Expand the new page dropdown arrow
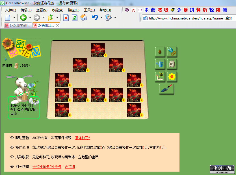Viewport: 236px width, 175px height. [14, 17]
